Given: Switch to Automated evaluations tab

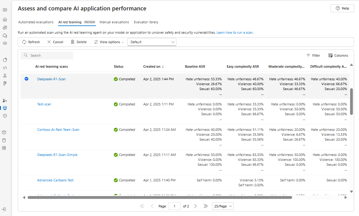Looking at the screenshot, I should point(36,22).
